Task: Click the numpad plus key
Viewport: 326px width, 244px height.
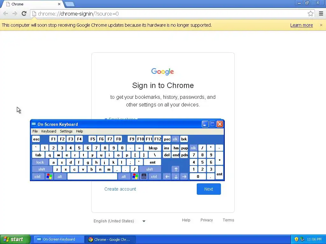Action: coord(219,159)
